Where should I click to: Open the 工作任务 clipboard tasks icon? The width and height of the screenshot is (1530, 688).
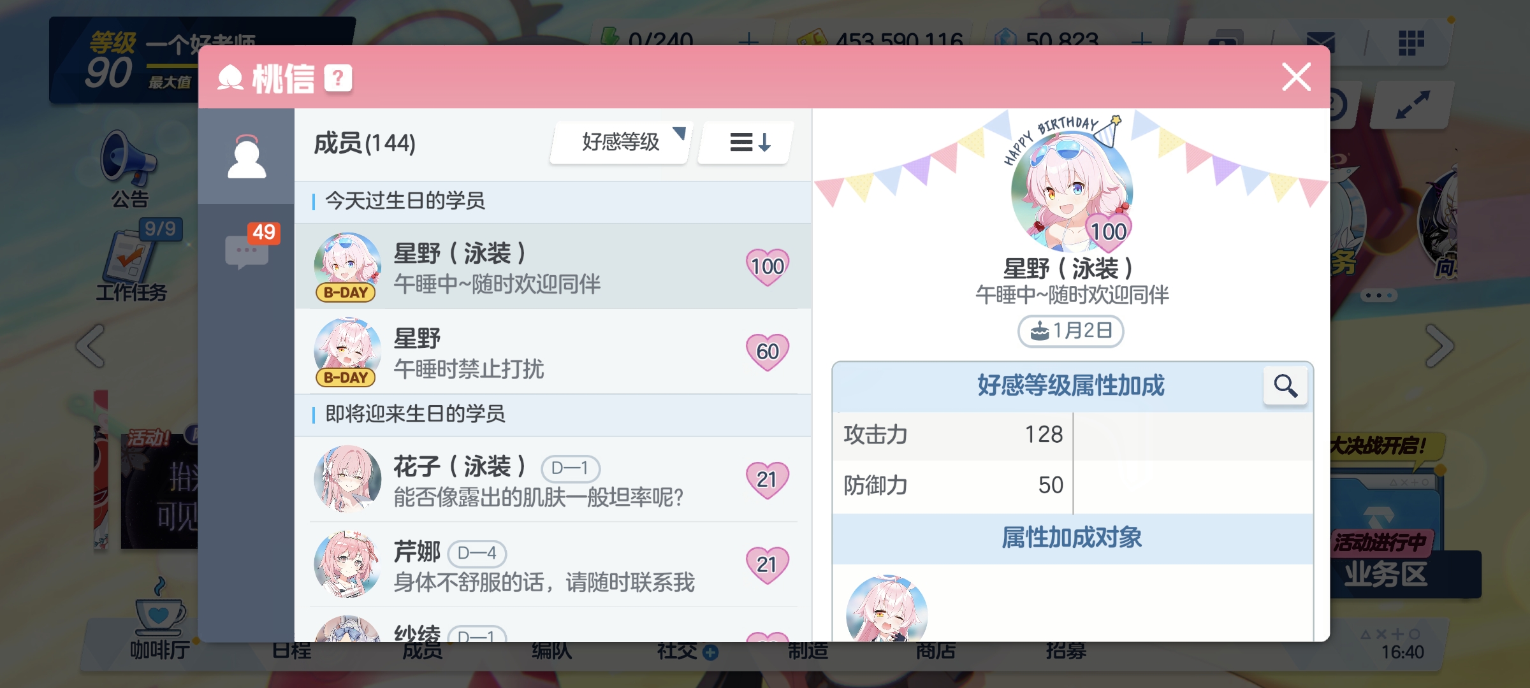[131, 261]
